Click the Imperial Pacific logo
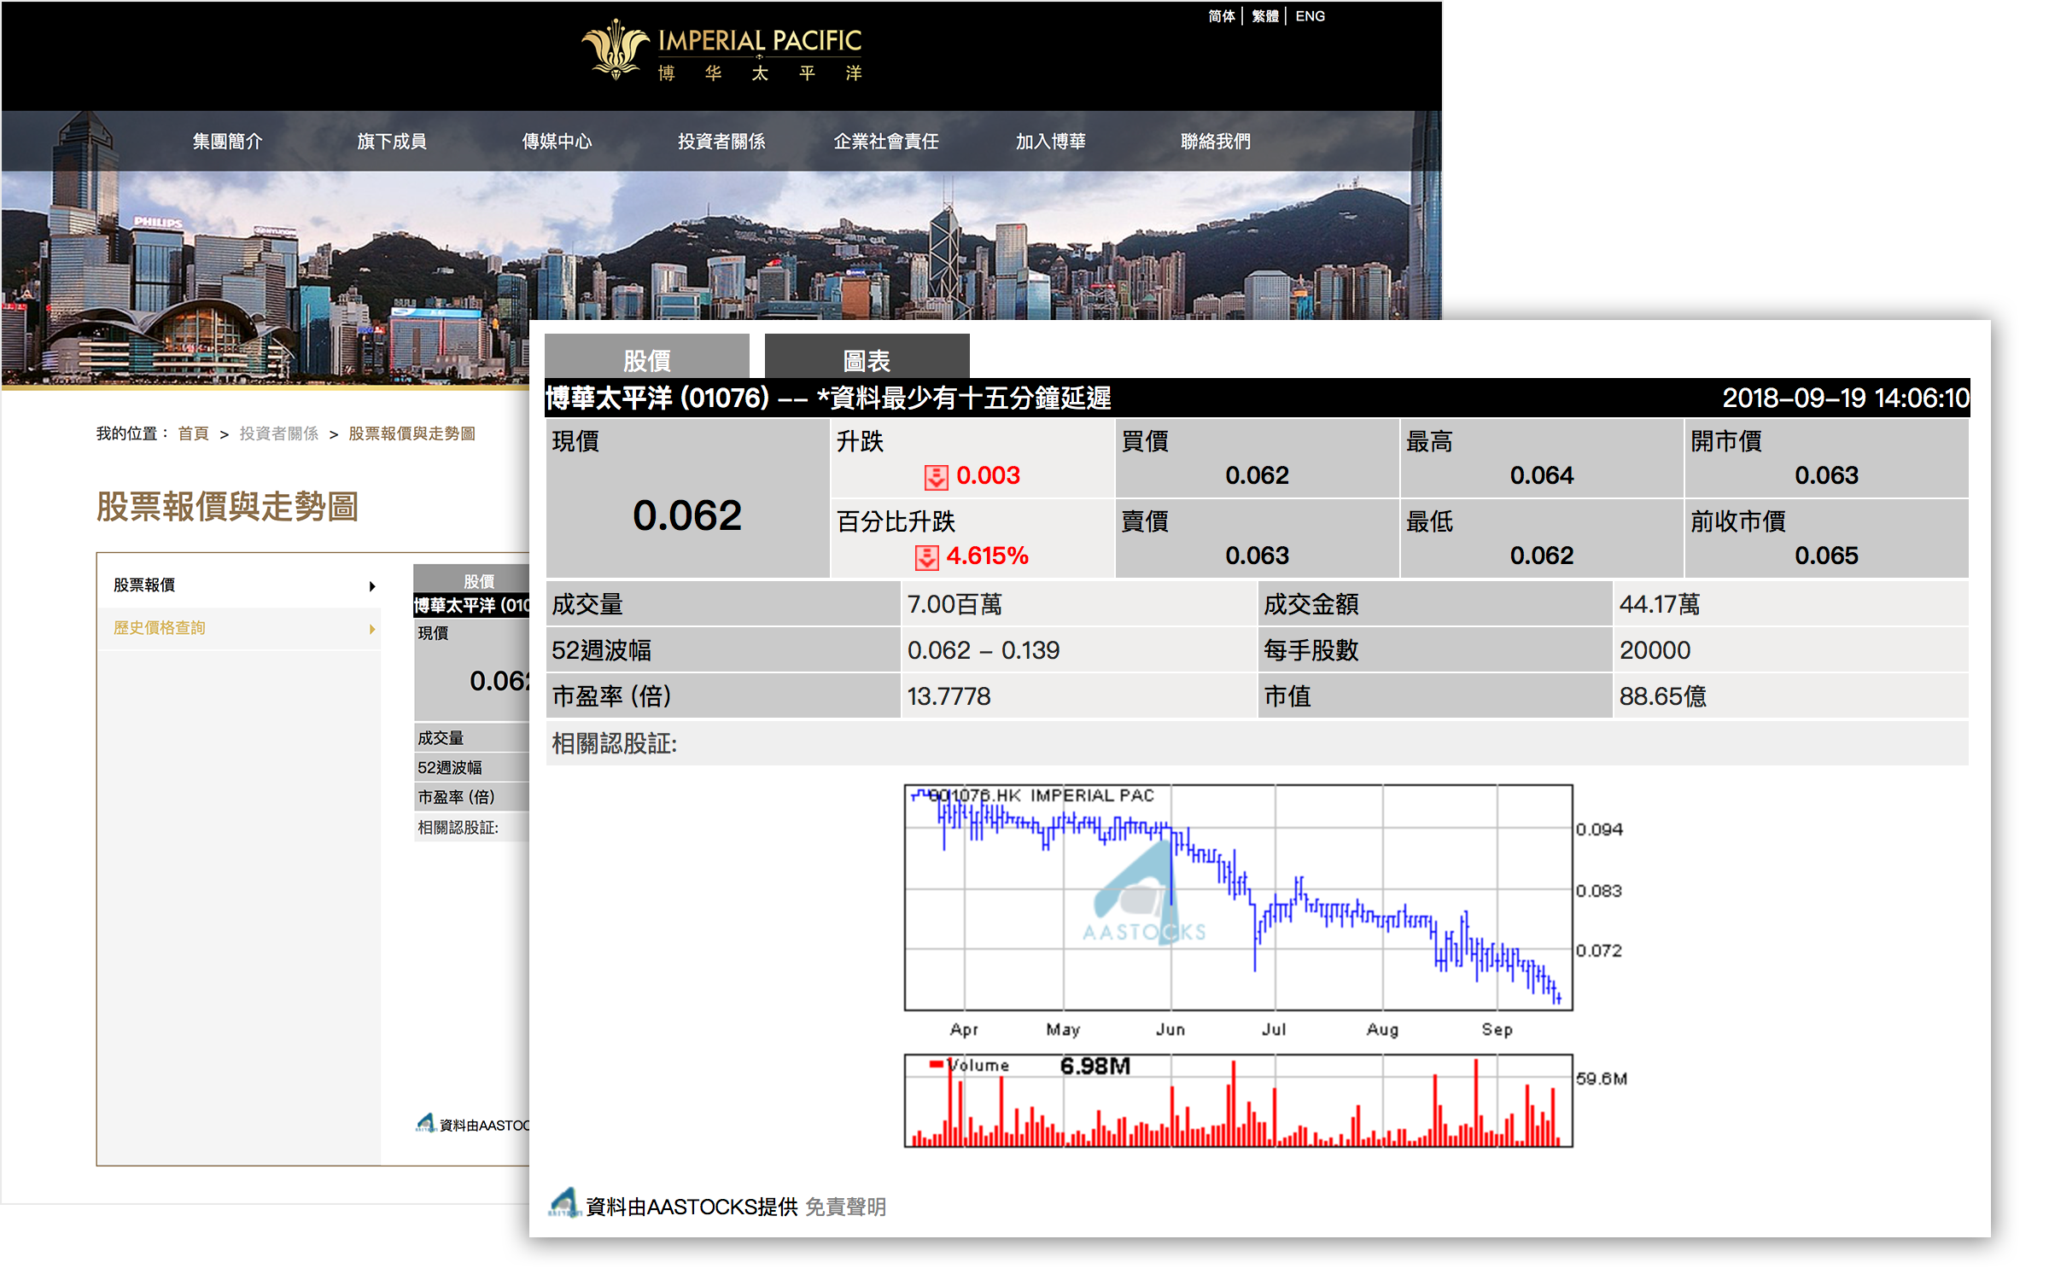Screen dimensions: 2049x1280 [721, 50]
